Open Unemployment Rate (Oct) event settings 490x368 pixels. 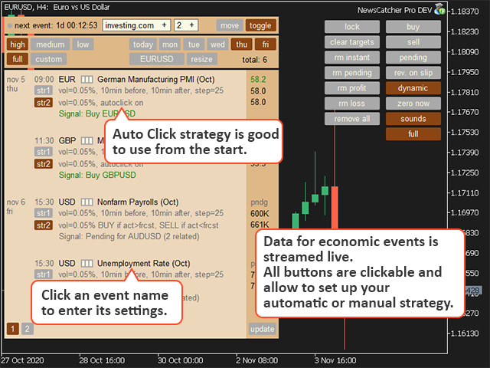pyautogui.click(x=143, y=264)
